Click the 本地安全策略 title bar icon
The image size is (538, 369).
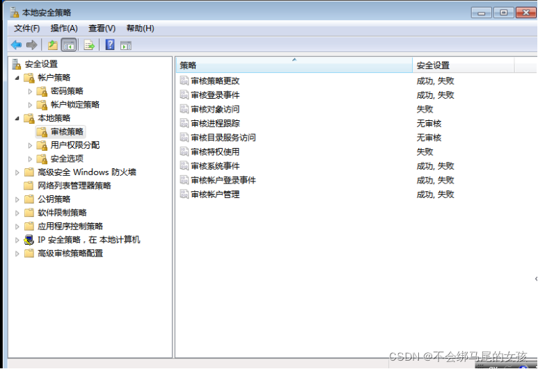(15, 13)
